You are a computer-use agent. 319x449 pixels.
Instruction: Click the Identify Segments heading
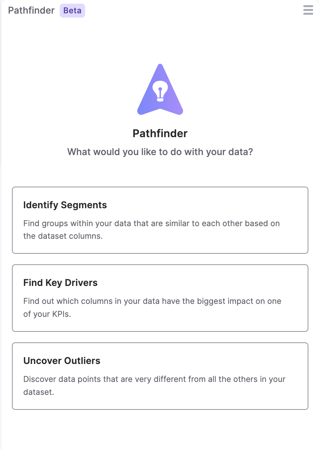coord(65,205)
